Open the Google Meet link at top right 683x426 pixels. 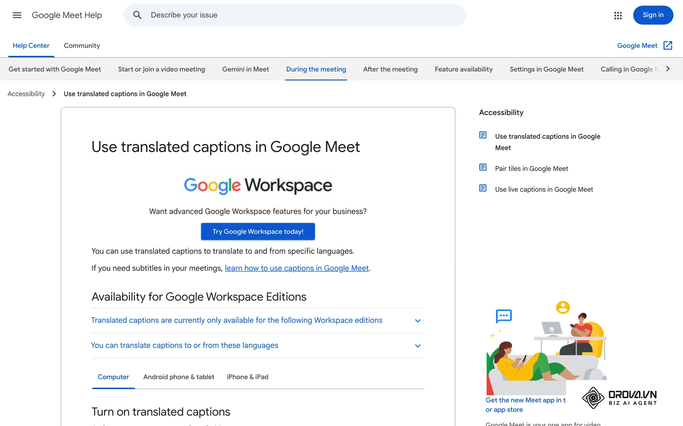tap(637, 46)
